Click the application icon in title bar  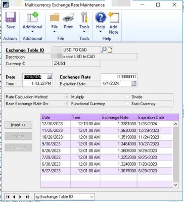coord(6,5)
